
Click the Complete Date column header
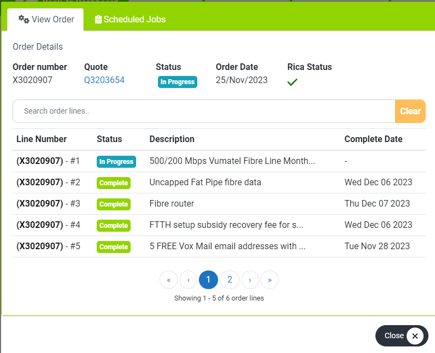373,139
